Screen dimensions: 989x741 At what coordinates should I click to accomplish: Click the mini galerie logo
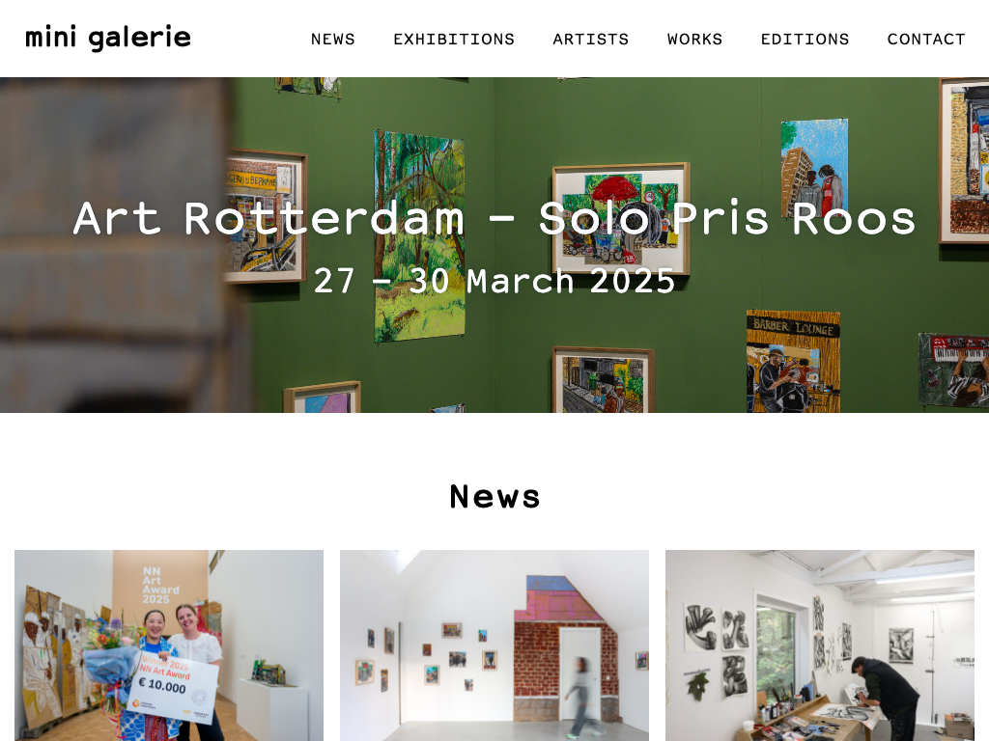108,38
